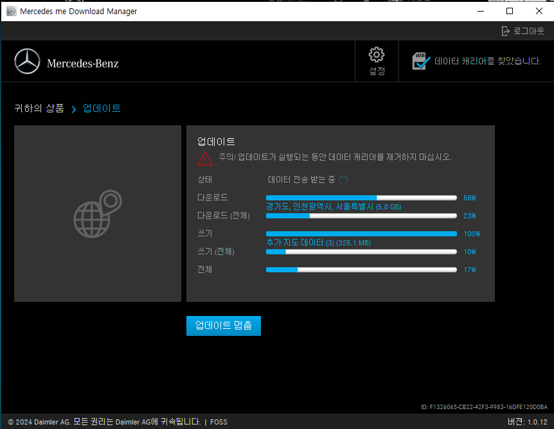Click the 쓰기 (전체) row label
The height and width of the screenshot is (429, 554).
click(x=216, y=251)
